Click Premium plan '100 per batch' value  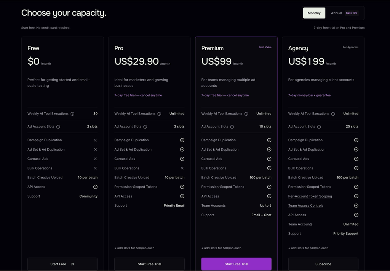pos(261,177)
